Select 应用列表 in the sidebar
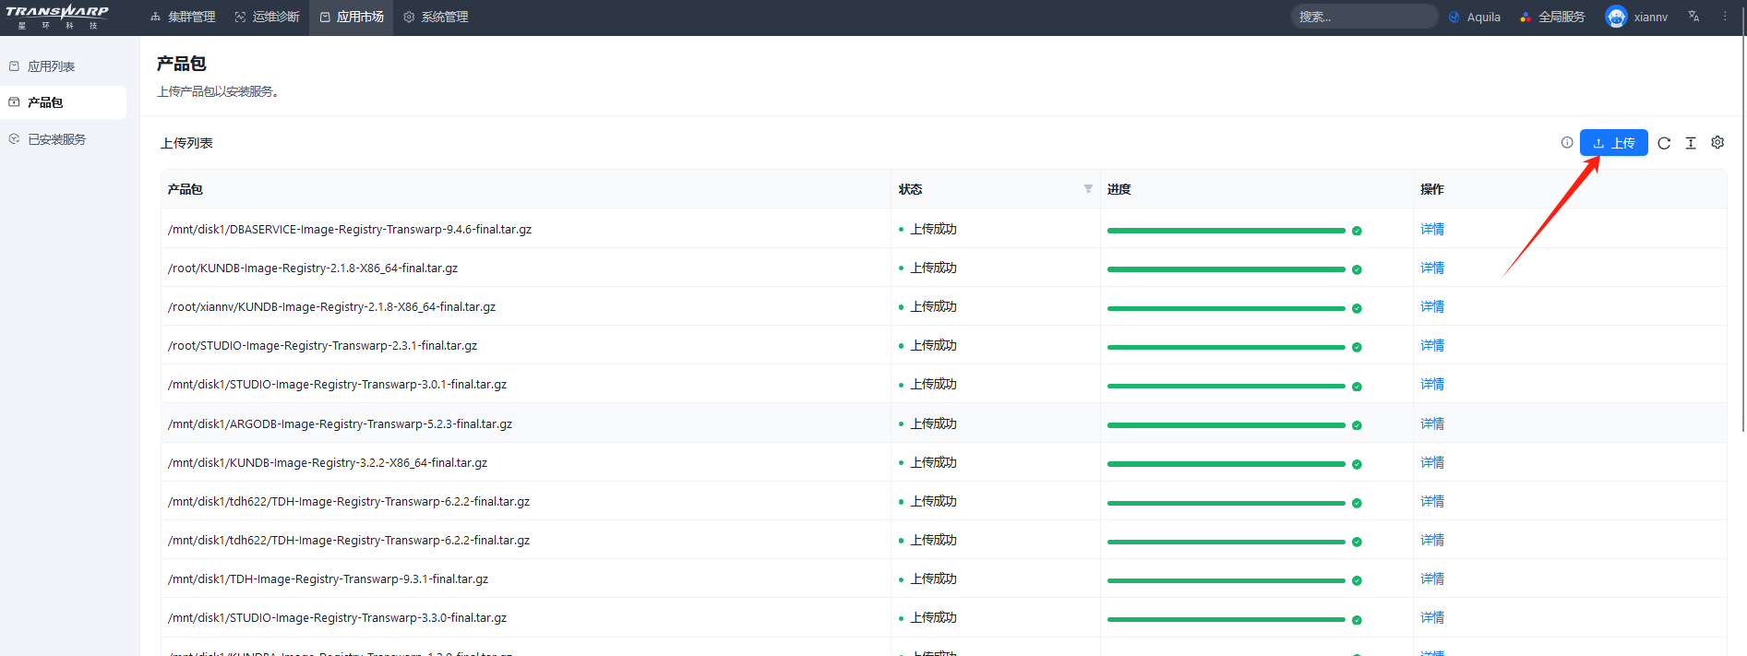The width and height of the screenshot is (1747, 656). 51,66
